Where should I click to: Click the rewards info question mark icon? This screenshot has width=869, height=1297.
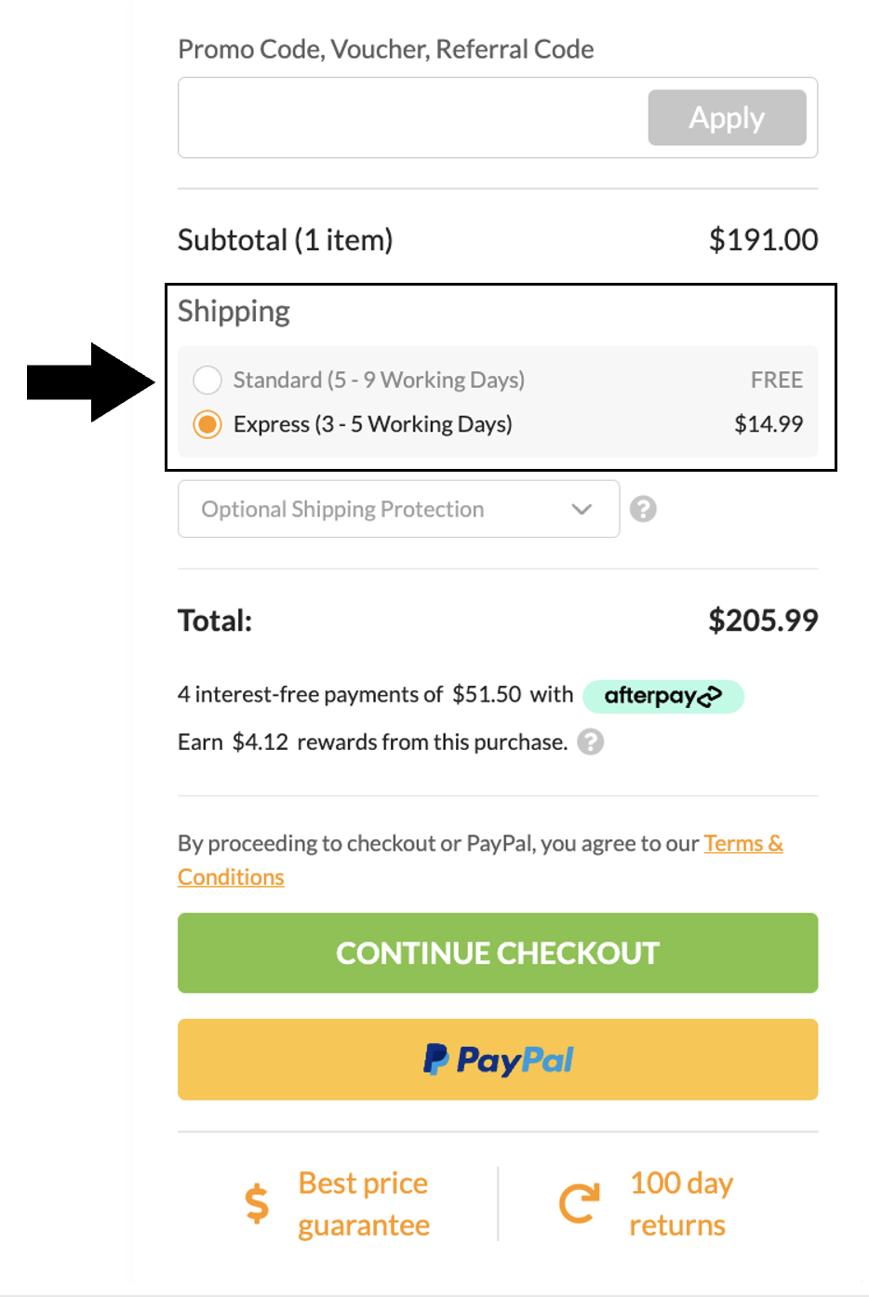pos(590,742)
